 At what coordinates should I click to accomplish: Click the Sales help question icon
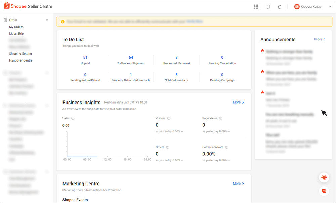coord(73,118)
